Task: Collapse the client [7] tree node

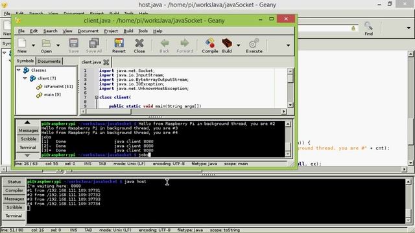Action: [25, 78]
